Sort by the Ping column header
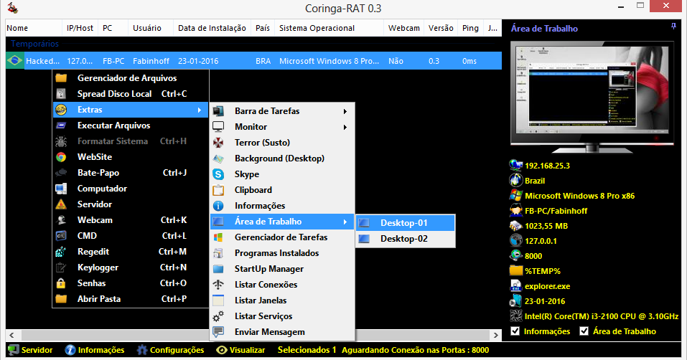The width and height of the screenshot is (687, 360). pos(470,28)
